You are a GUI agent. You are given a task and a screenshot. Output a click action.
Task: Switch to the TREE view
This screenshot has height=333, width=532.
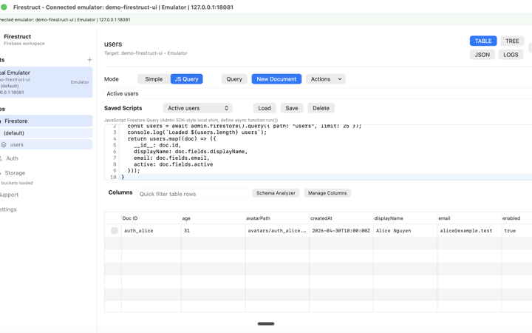tap(512, 41)
